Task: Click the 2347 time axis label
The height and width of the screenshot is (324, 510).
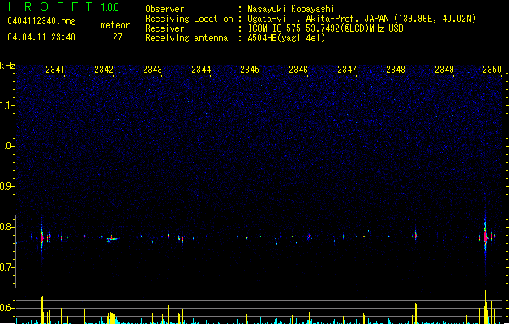Action: point(347,70)
